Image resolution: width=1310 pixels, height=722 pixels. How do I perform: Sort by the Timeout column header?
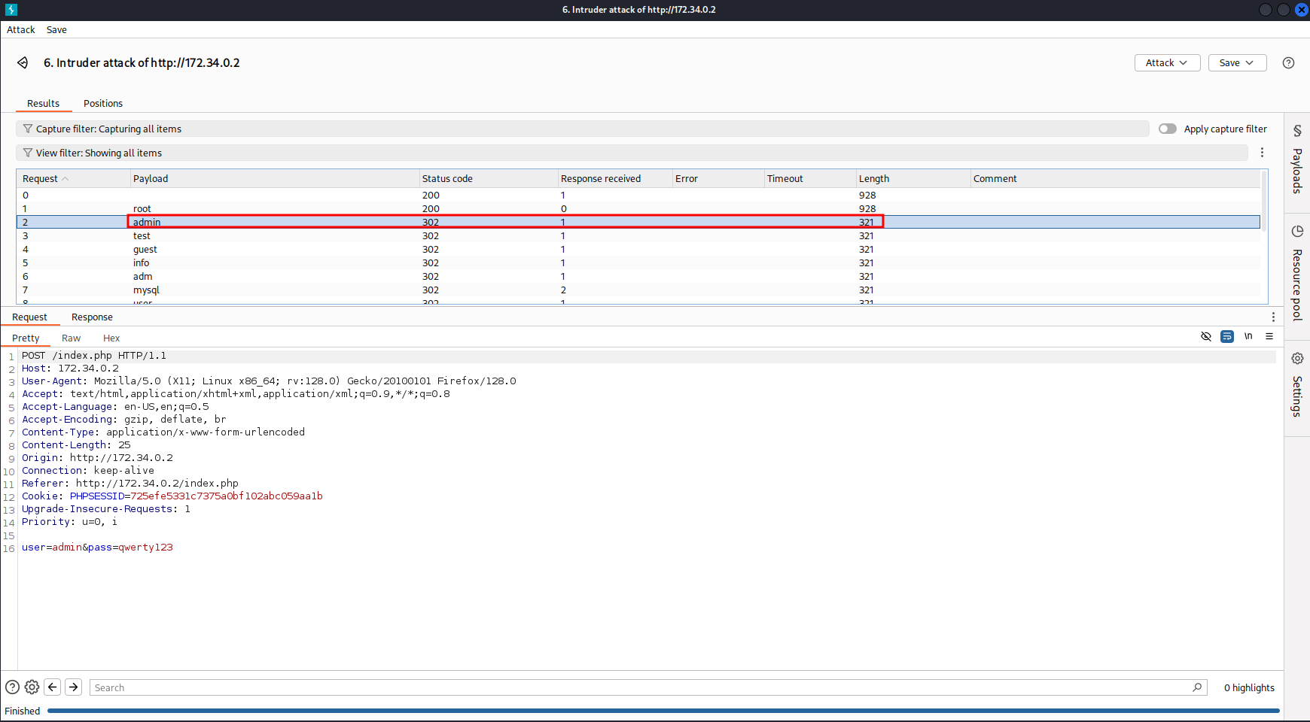click(x=810, y=179)
